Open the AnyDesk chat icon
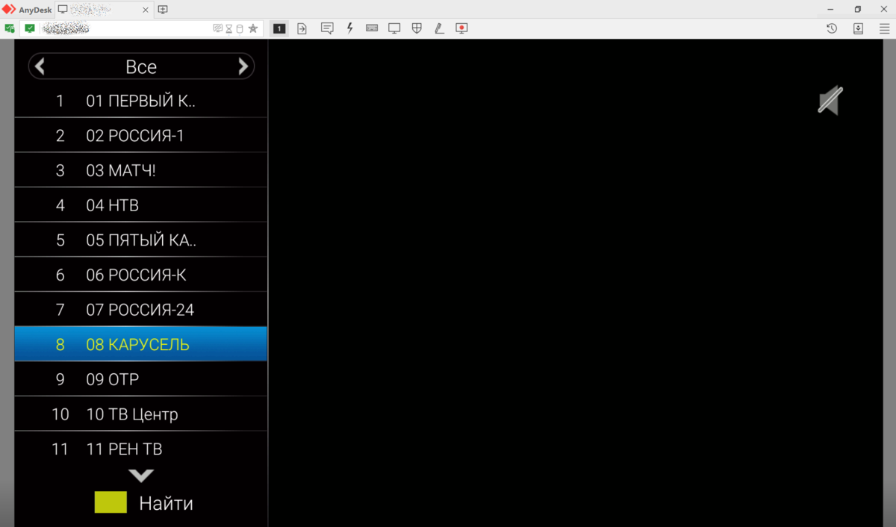 (x=326, y=28)
